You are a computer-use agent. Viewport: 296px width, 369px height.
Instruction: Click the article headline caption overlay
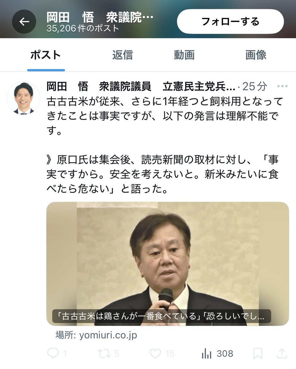162,316
